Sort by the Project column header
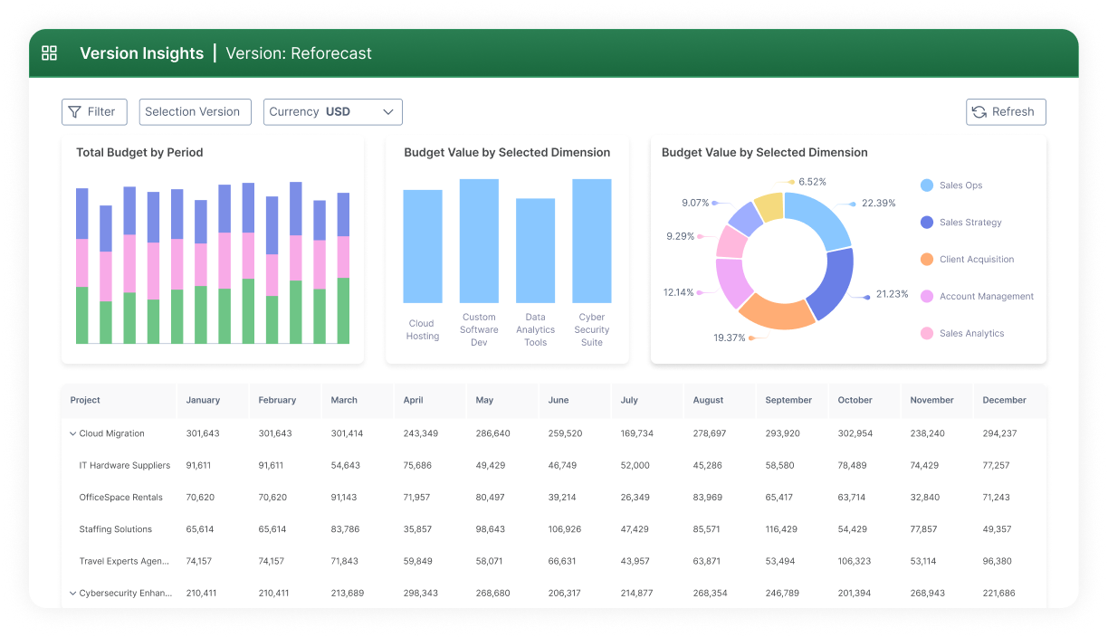The image size is (1108, 637). click(86, 400)
